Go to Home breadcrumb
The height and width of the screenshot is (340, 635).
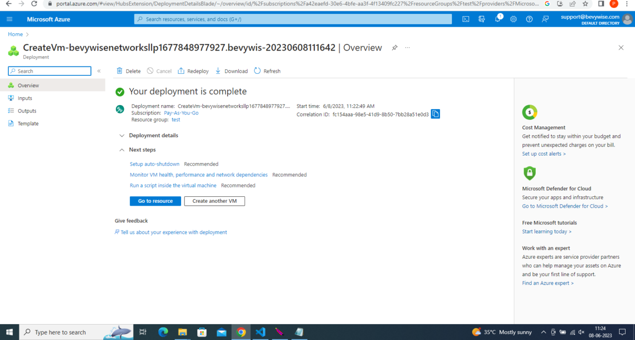point(15,34)
